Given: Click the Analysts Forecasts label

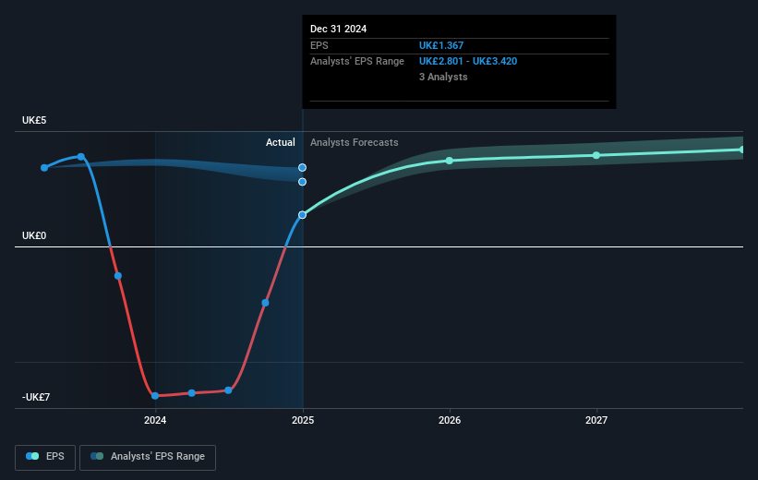Looking at the screenshot, I should (355, 142).
